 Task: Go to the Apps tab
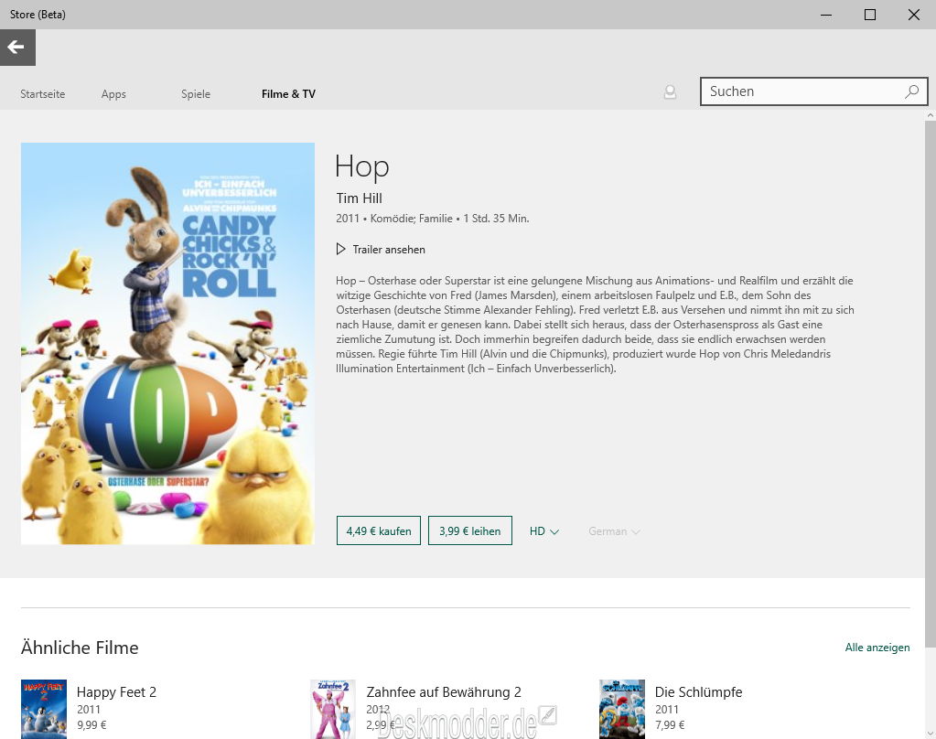[113, 94]
